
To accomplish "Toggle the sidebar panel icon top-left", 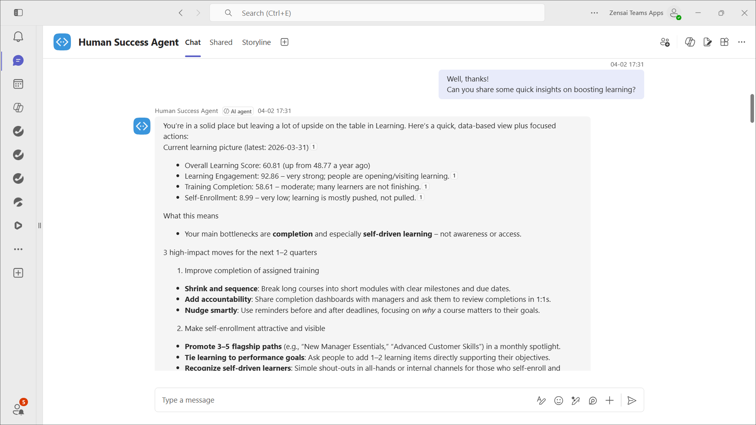I will (x=18, y=13).
